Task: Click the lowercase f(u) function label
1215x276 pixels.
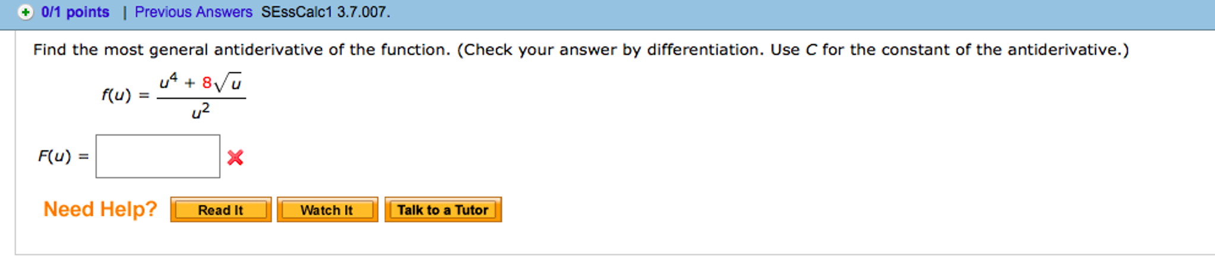Action: click(116, 95)
